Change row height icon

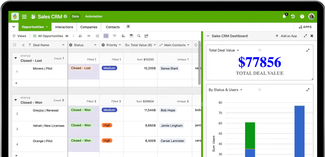(131, 36)
